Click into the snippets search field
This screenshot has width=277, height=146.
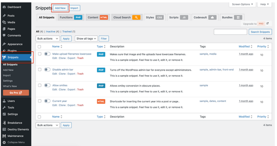231,32
